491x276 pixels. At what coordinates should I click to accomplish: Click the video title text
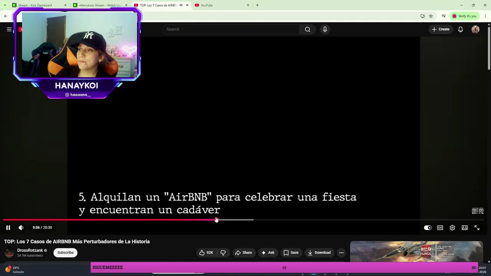[77, 242]
